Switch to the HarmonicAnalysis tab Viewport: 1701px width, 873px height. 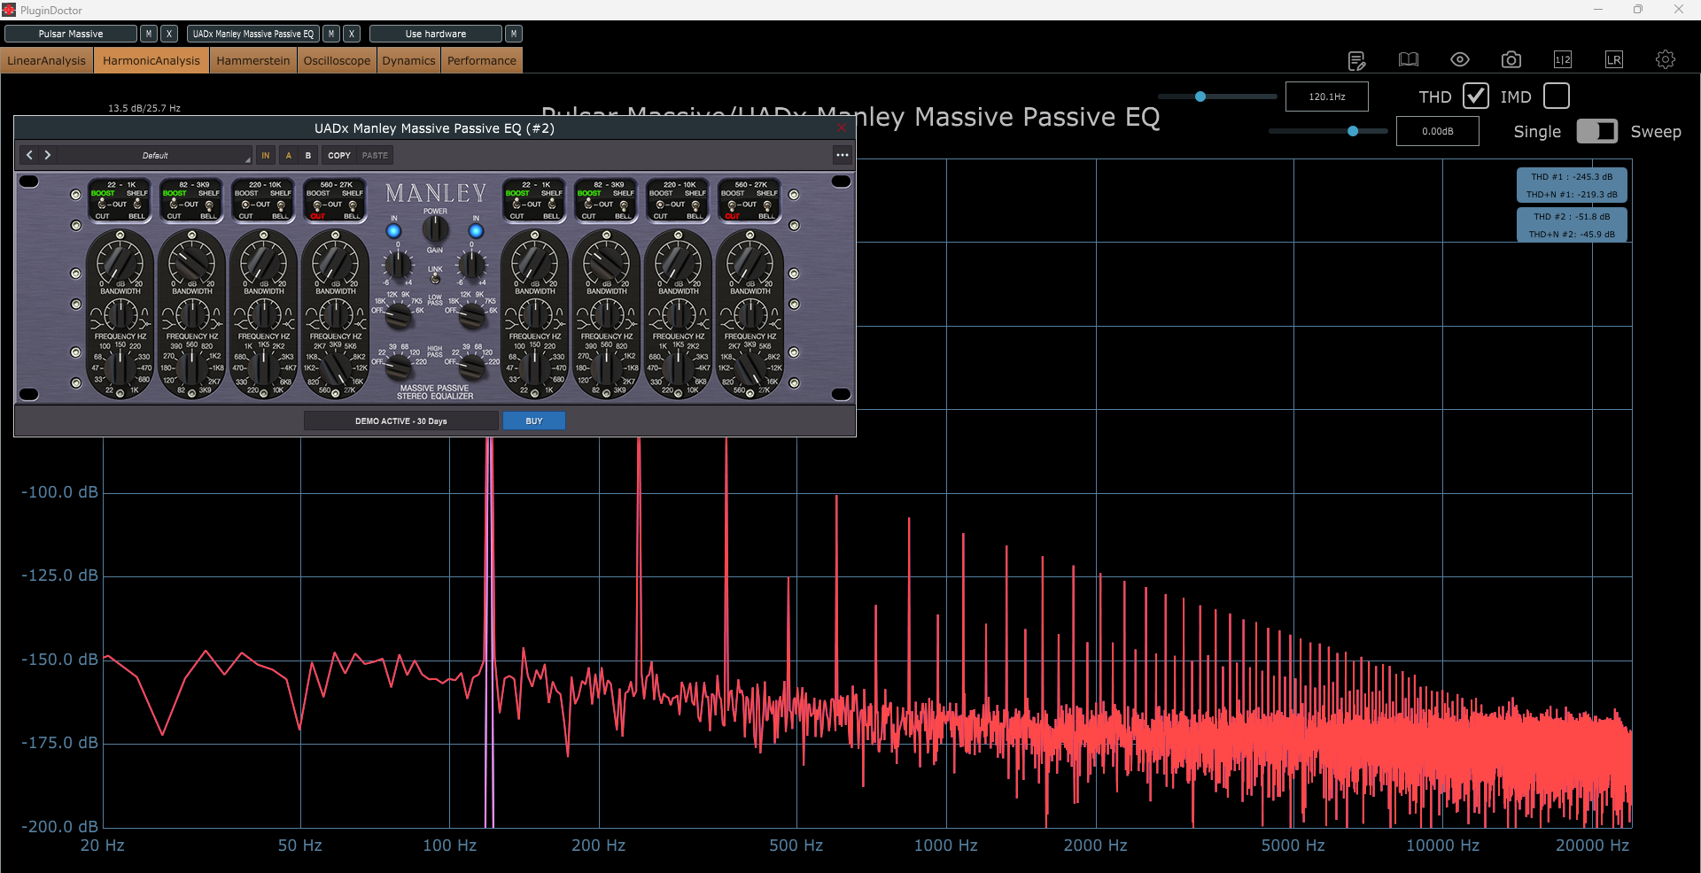151,60
